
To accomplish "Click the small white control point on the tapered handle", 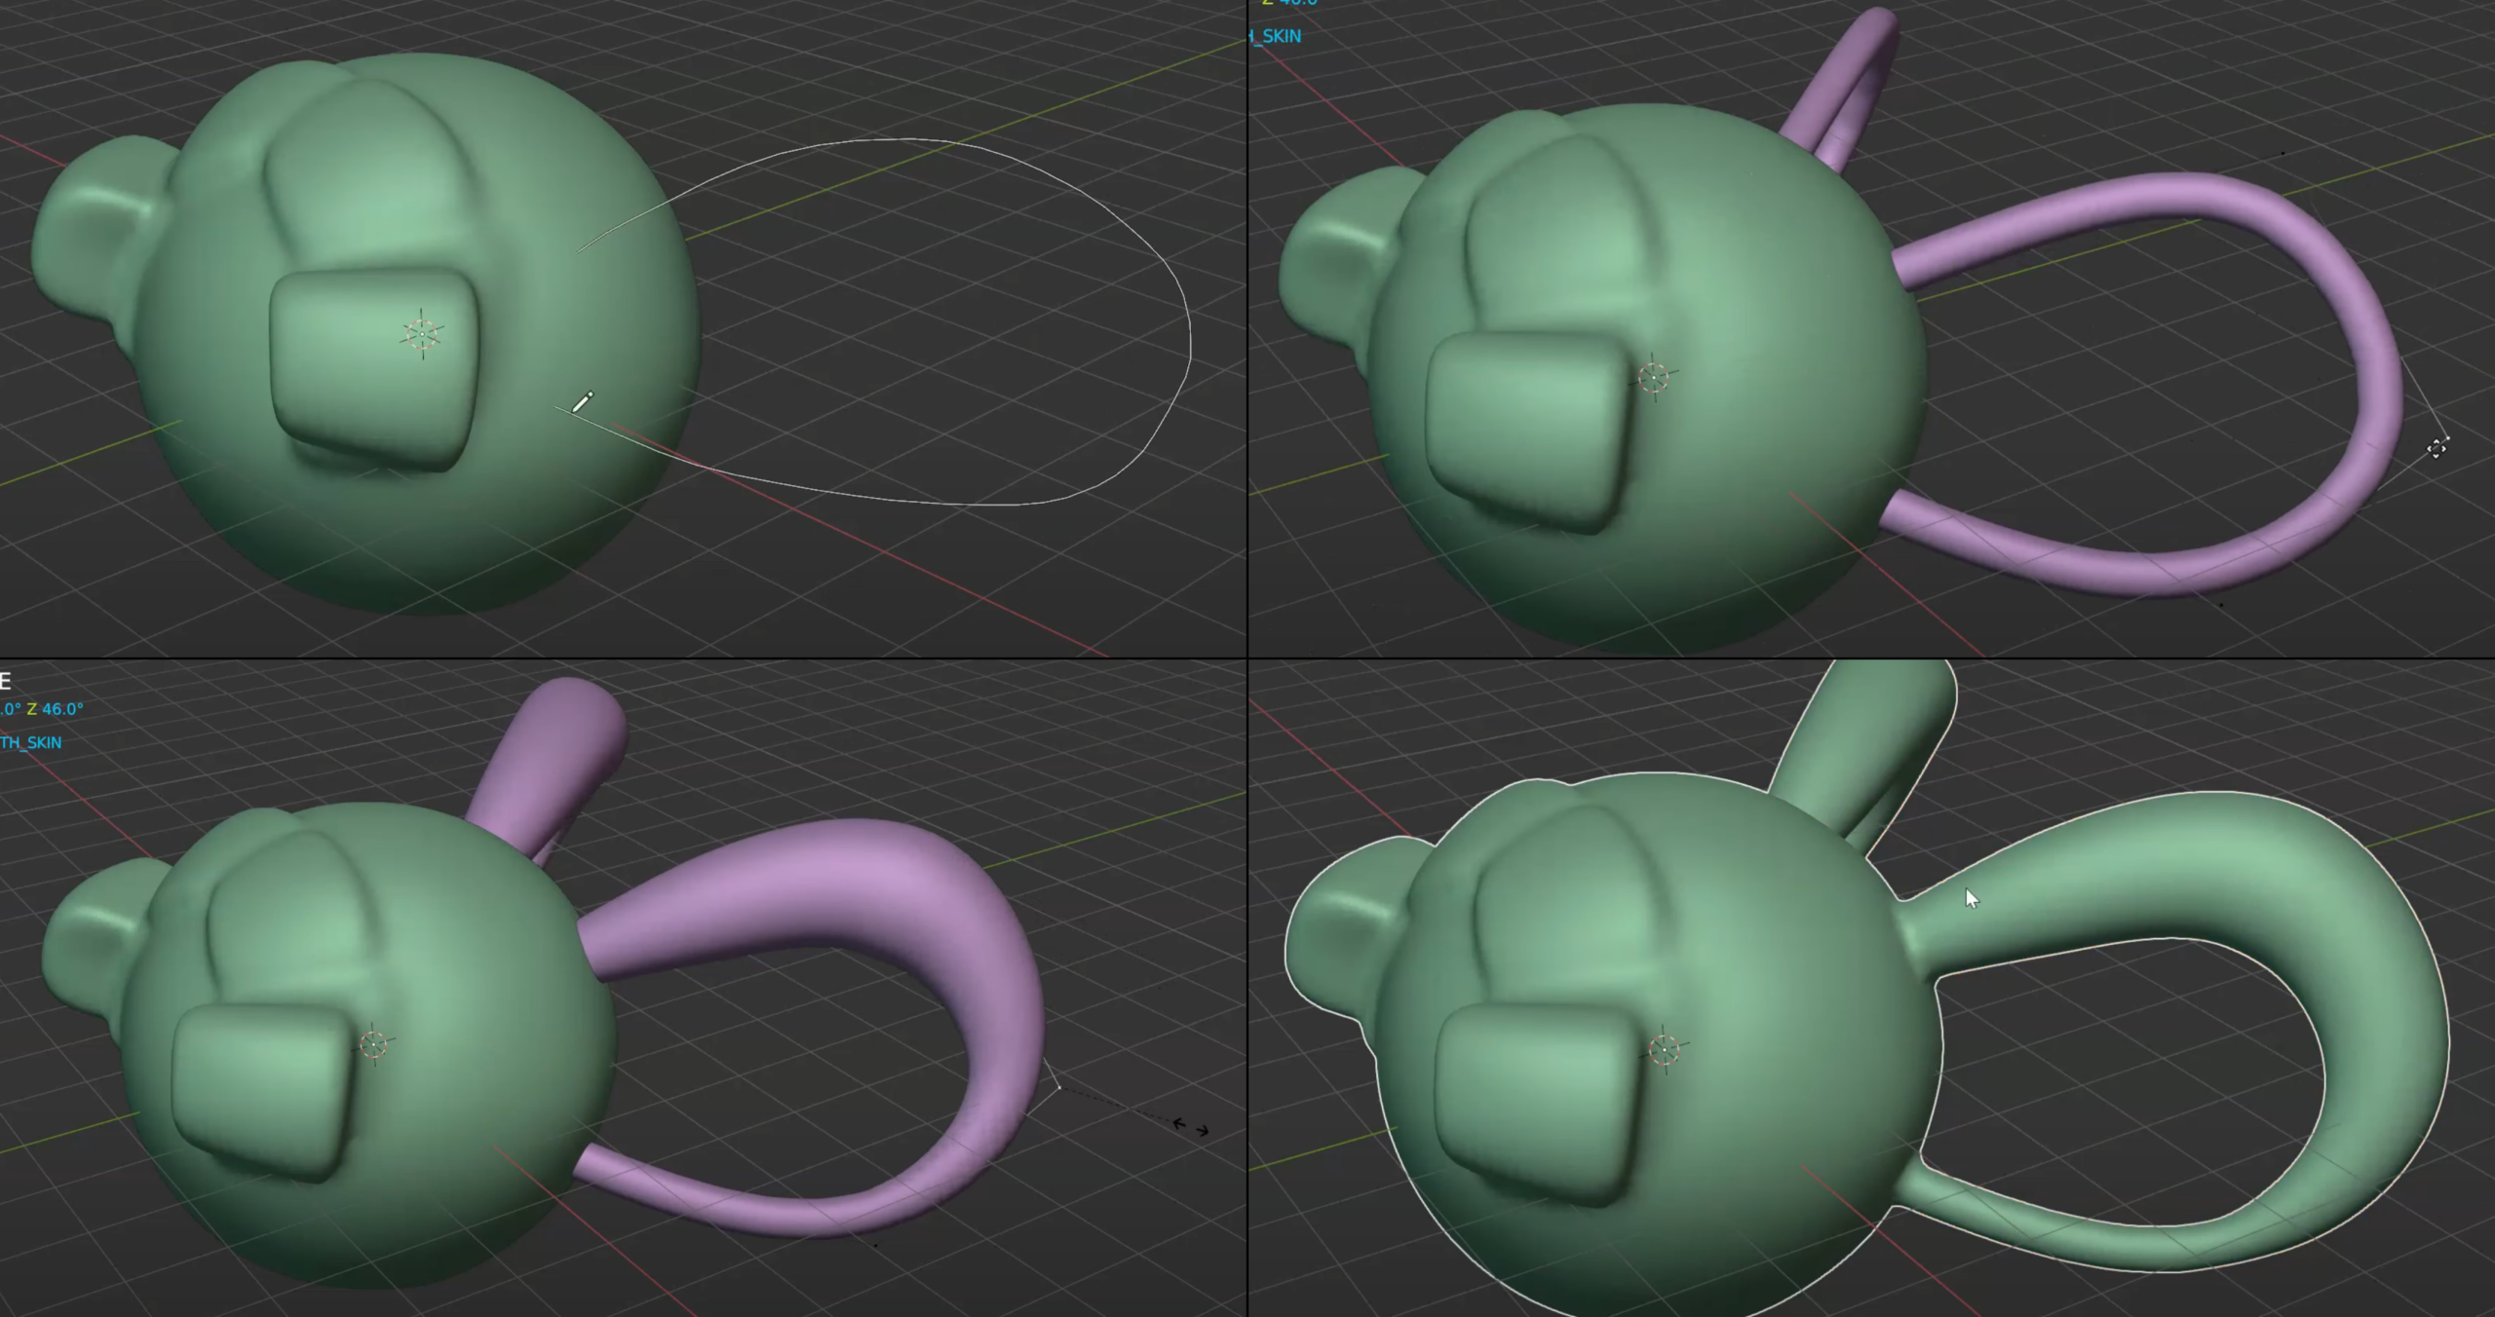I will pyautogui.click(x=1058, y=1088).
